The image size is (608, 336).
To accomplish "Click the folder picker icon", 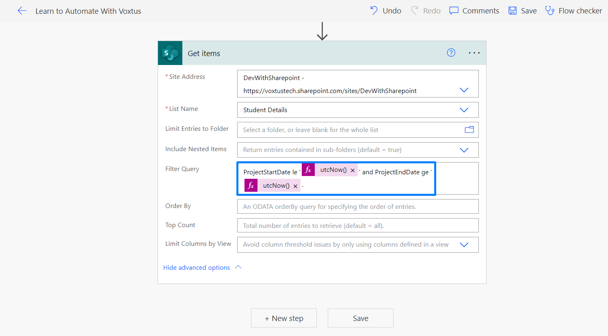I will [469, 130].
